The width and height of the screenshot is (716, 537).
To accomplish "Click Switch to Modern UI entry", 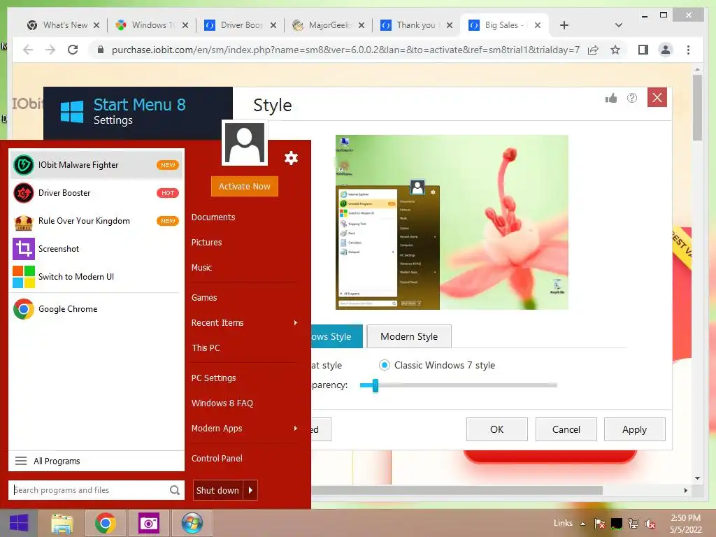I will 96,277.
